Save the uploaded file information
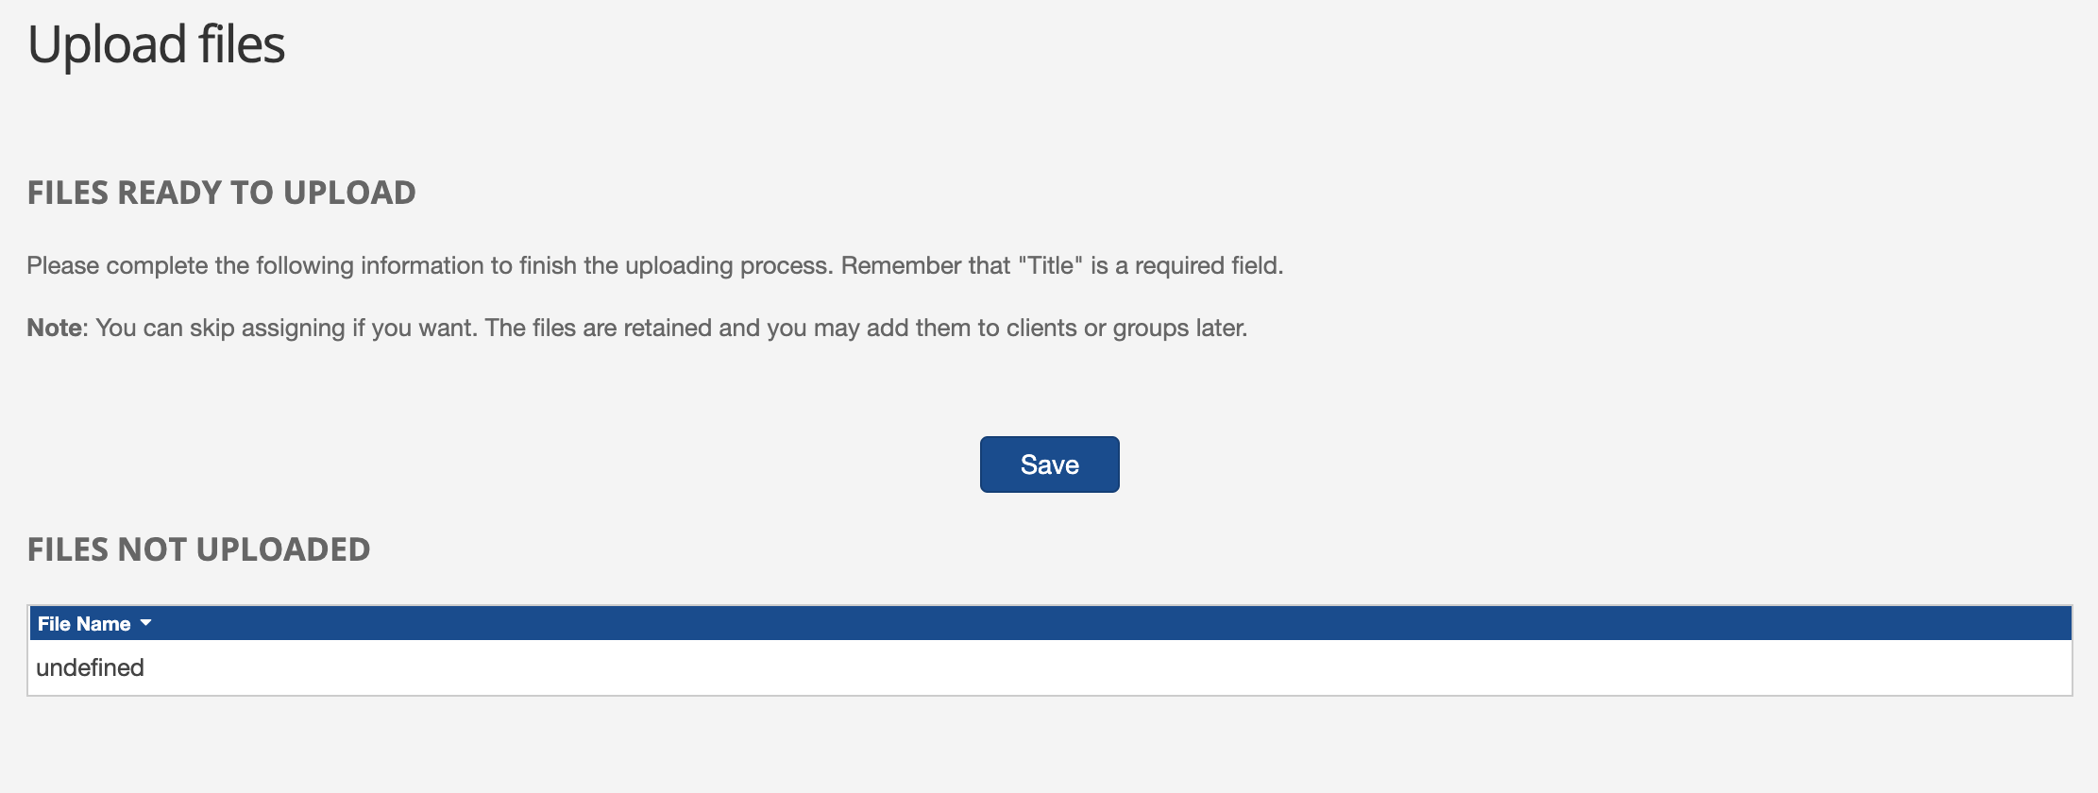Screen dimensions: 2098x793 tap(1048, 464)
